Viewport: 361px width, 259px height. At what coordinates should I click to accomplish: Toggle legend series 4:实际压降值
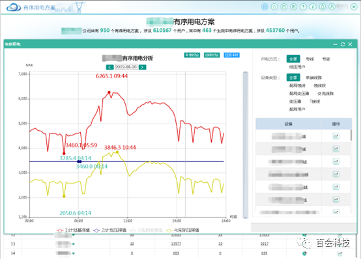tap(183, 230)
